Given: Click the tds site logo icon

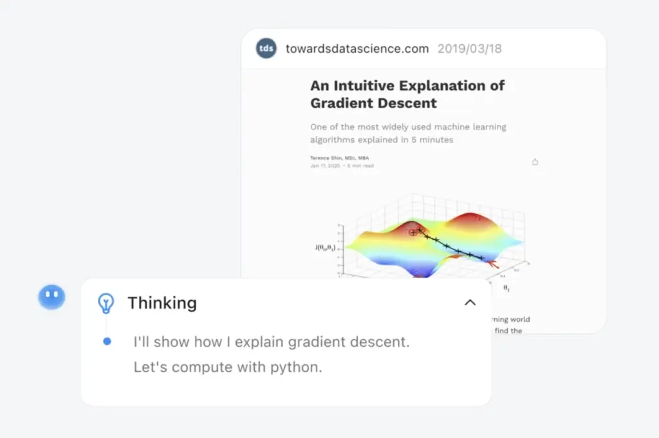Looking at the screenshot, I should 266,49.
